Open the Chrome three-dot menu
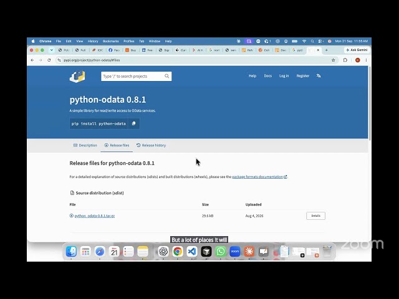 point(366,60)
